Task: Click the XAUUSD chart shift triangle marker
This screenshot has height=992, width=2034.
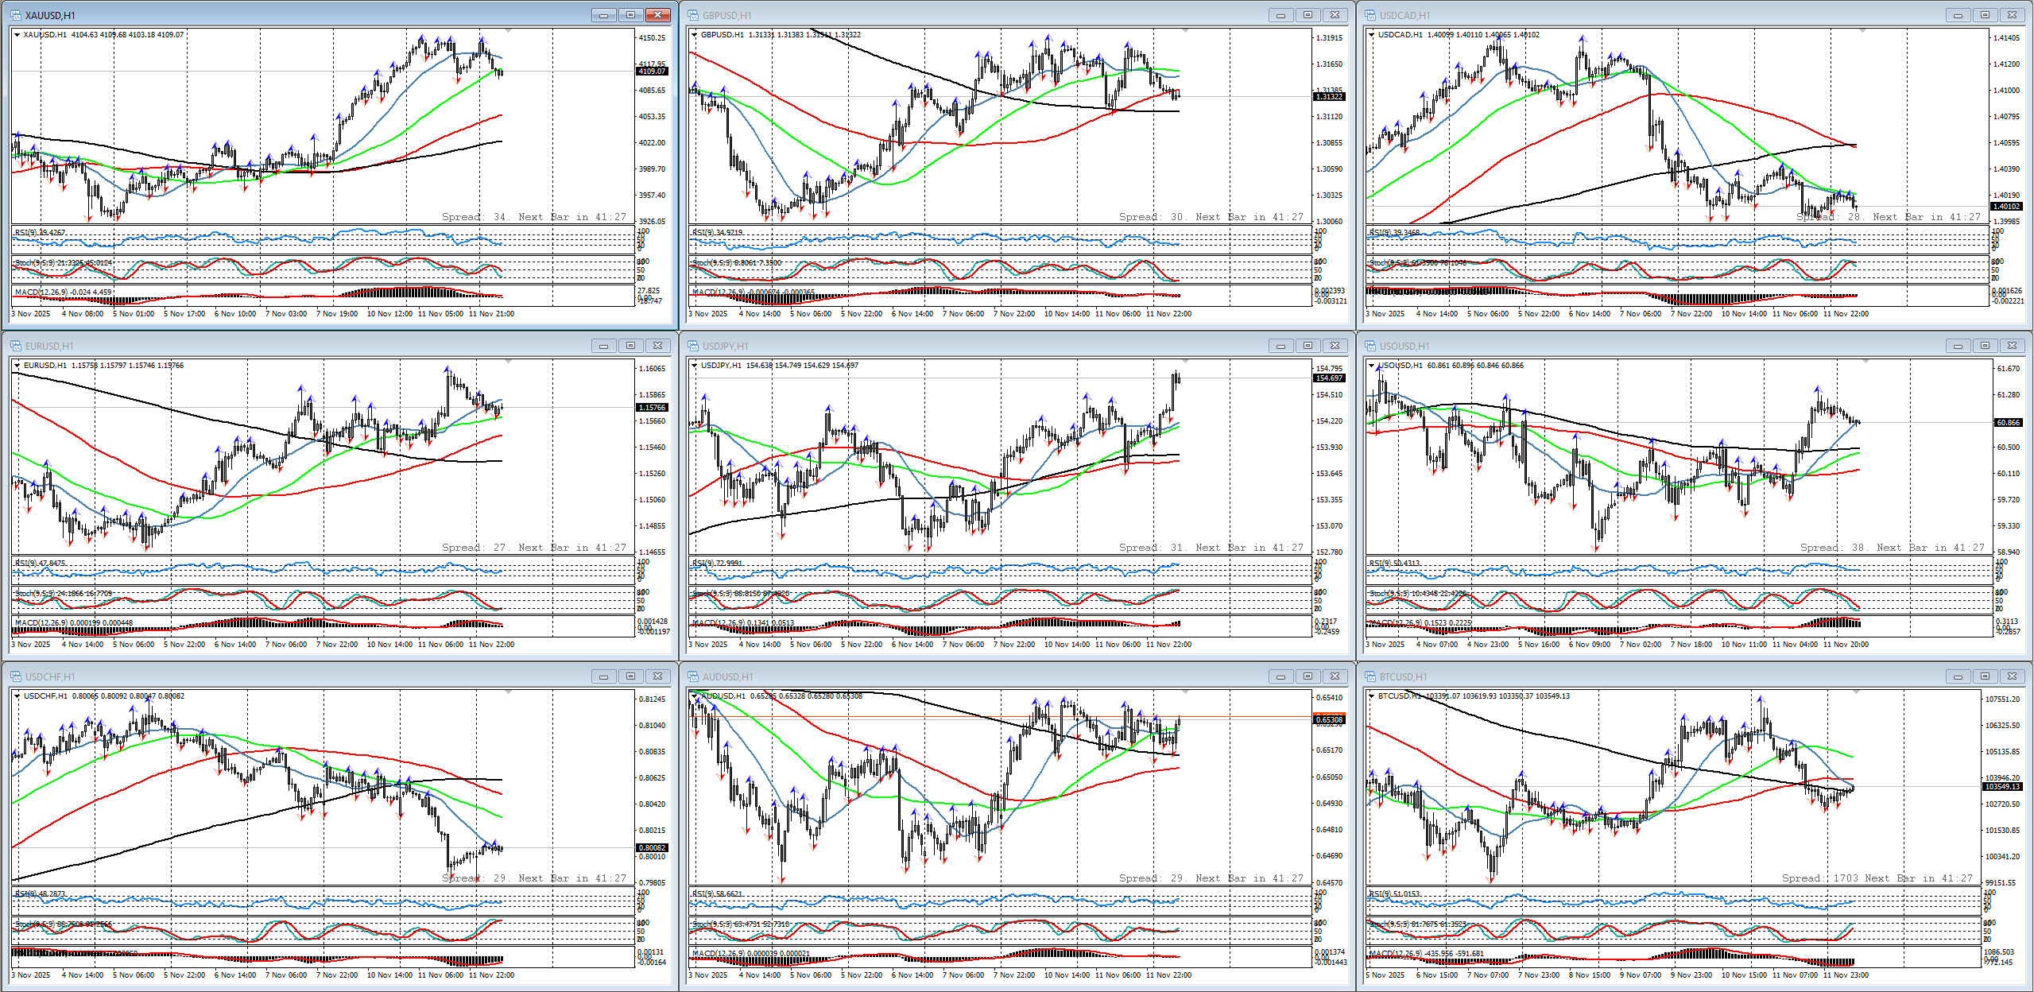Action: coord(508,31)
